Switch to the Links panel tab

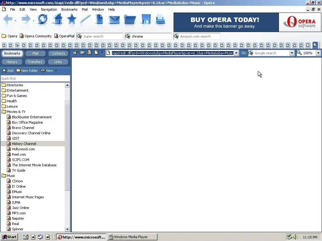[58, 62]
